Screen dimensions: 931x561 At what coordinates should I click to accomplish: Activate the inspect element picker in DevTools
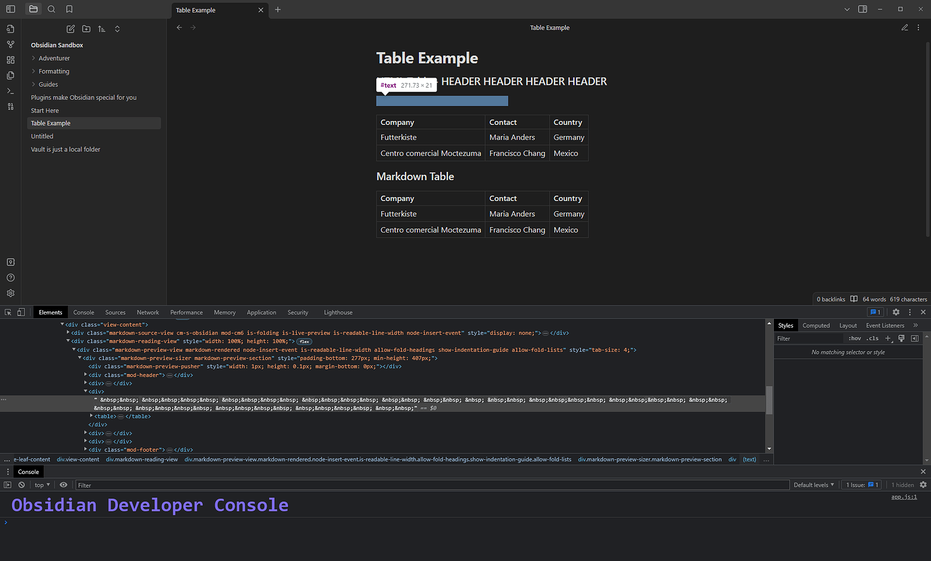[x=7, y=312]
